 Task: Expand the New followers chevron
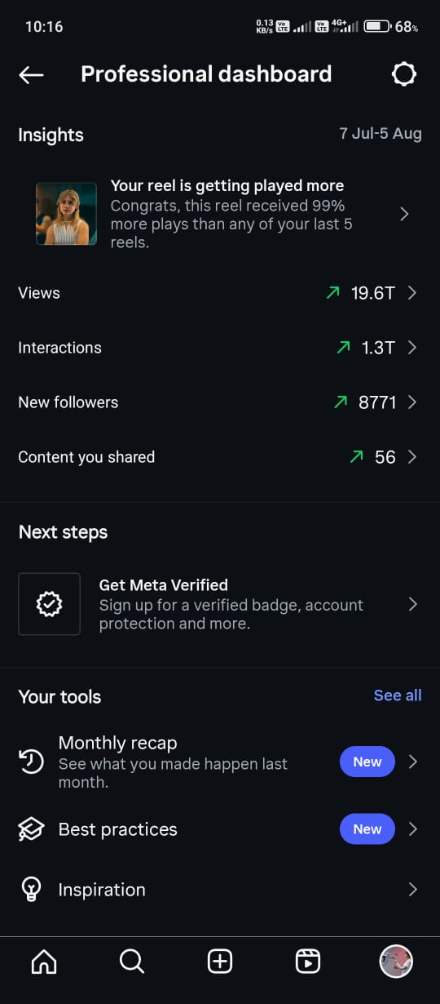[412, 402]
